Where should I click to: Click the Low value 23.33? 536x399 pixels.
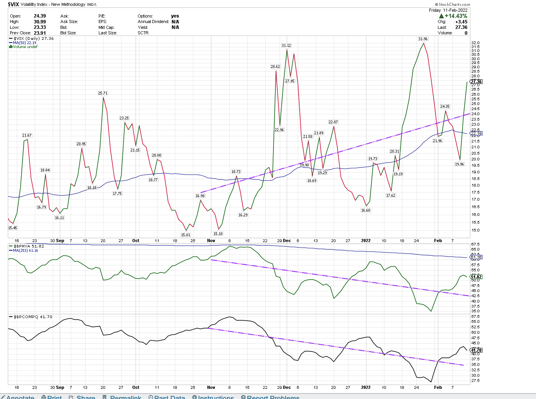tap(40, 27)
